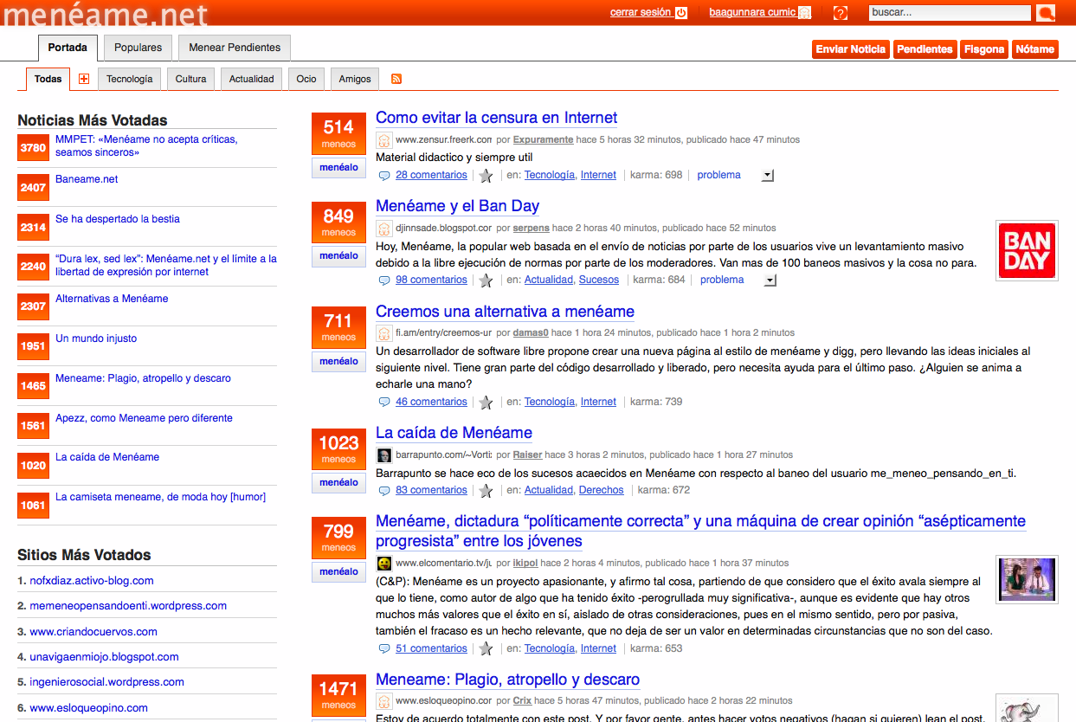Viewport: 1076px width, 722px height.
Task: Open the Menear Pendientes tab
Action: point(235,48)
